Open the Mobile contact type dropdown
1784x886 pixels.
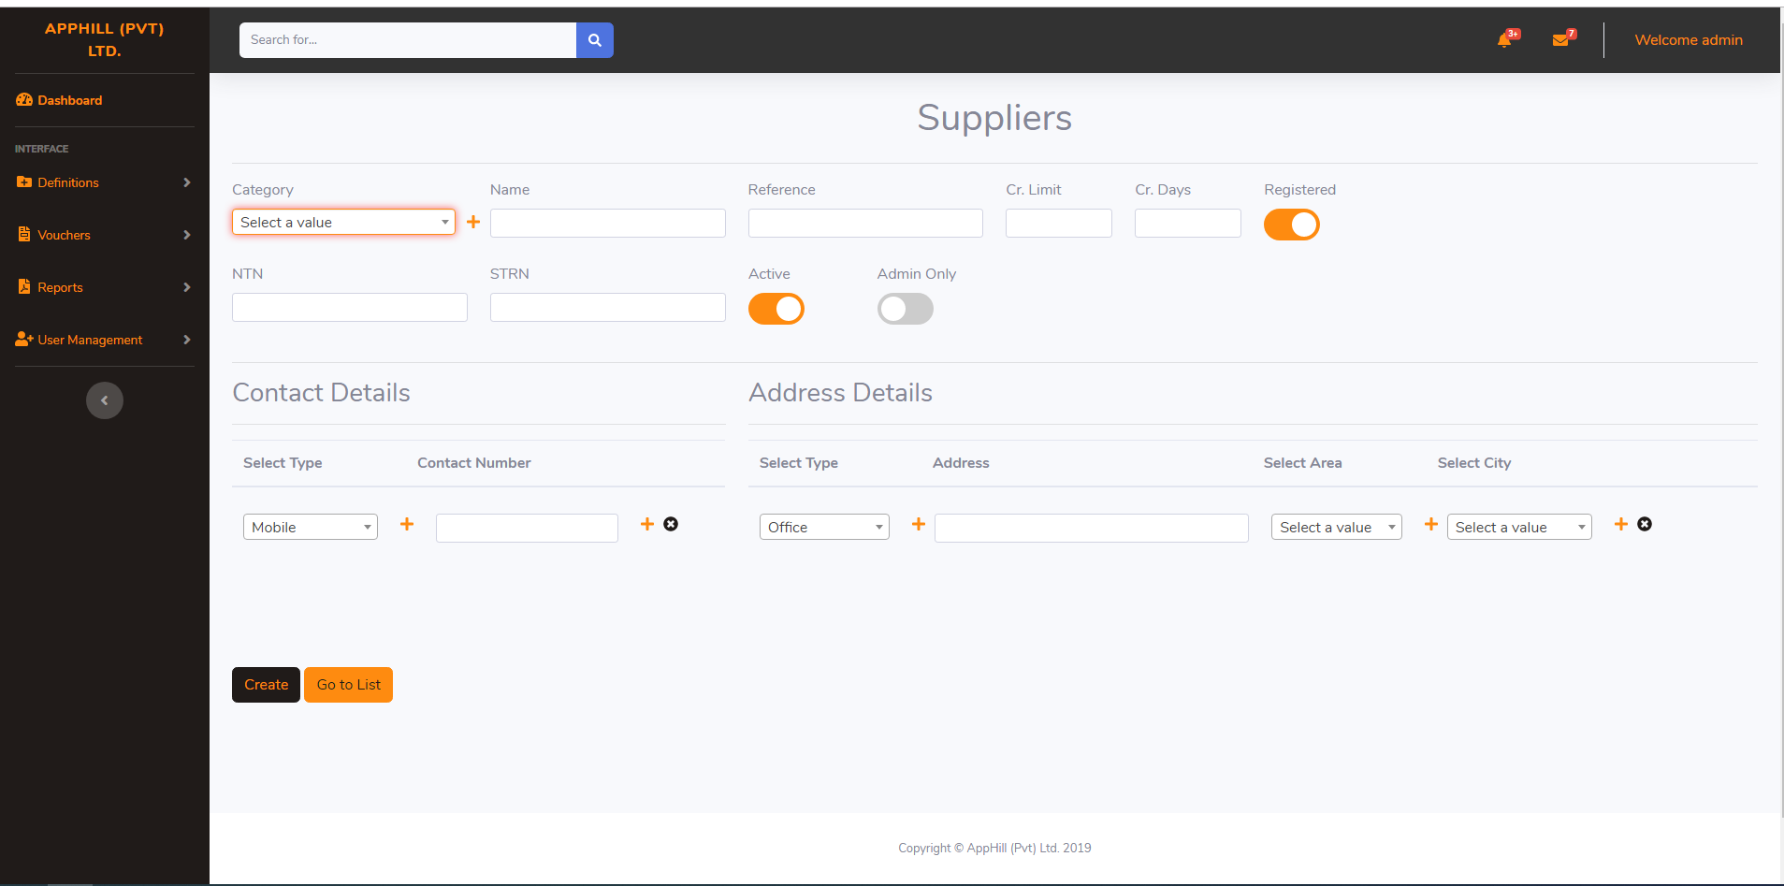pos(310,527)
